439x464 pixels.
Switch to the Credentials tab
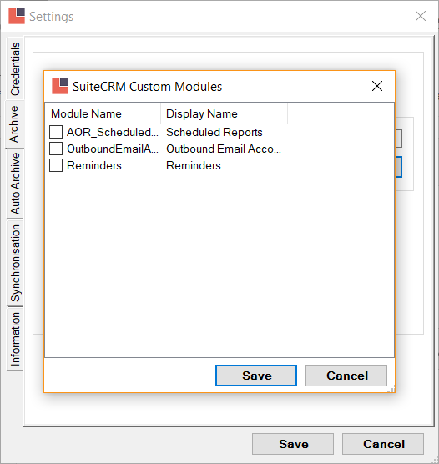[15, 69]
